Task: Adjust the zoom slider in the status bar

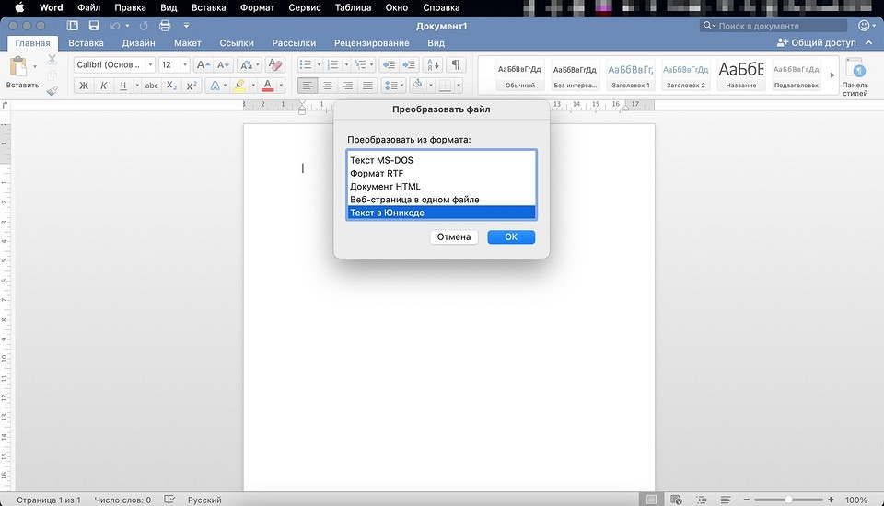Action: tap(788, 500)
